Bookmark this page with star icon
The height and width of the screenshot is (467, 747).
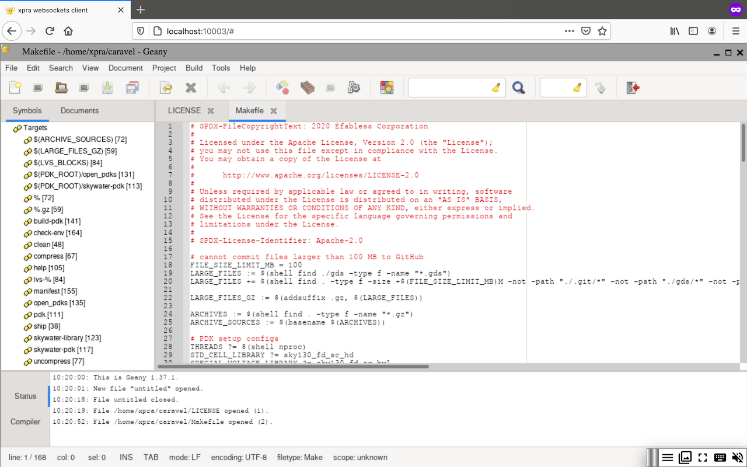[602, 31]
